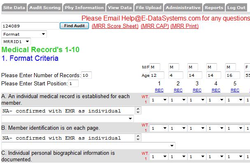Expand criterion B score dropdown for record 5
Image resolution: width=250 pixels, height=163 pixels.
pyautogui.click(x=235, y=128)
